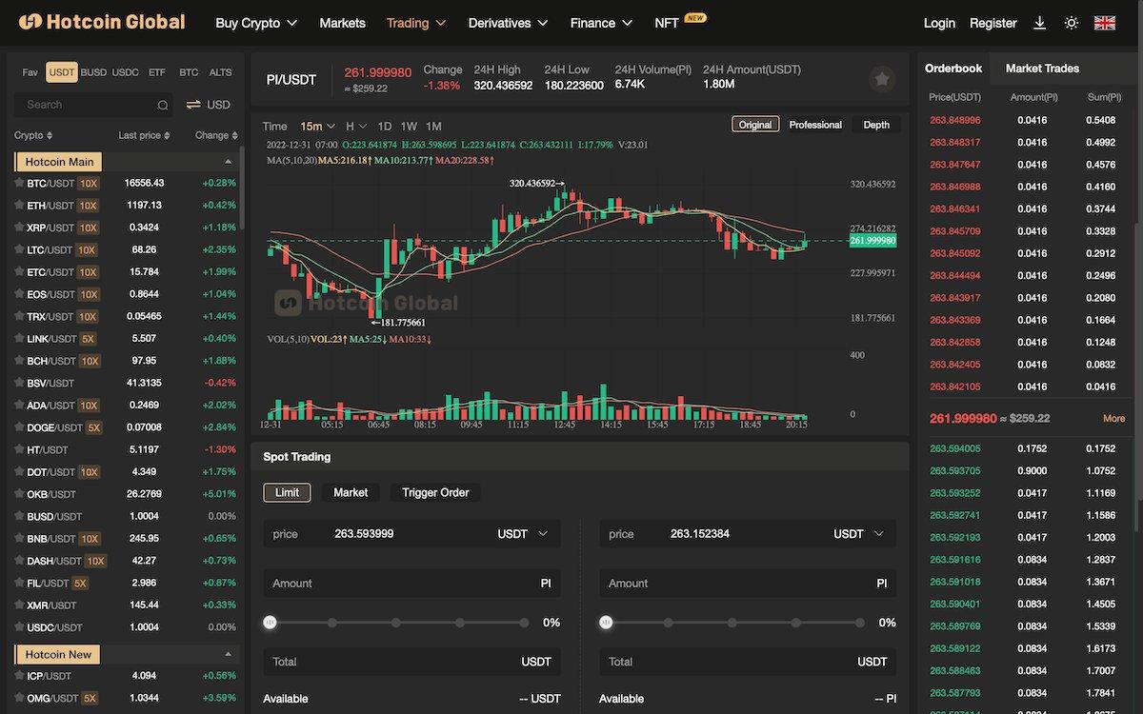Select Trigger Order type
Viewport: 1143px width, 714px height.
point(435,492)
